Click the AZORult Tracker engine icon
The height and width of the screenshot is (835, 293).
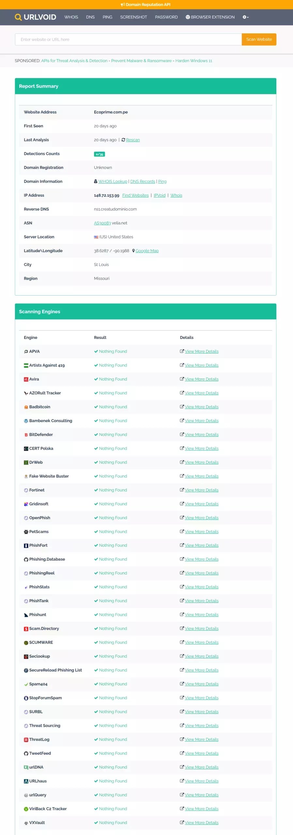tap(26, 393)
